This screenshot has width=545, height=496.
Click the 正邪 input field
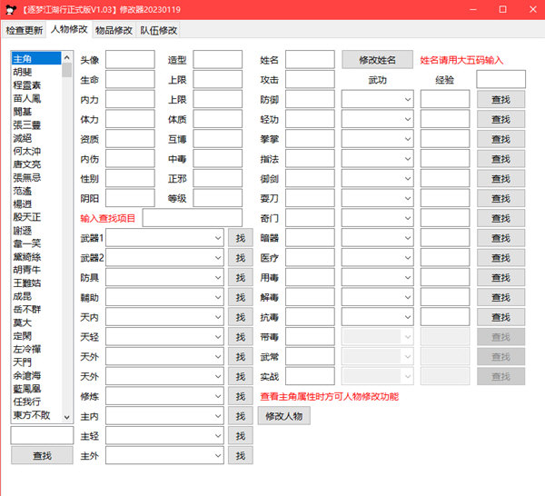point(218,179)
